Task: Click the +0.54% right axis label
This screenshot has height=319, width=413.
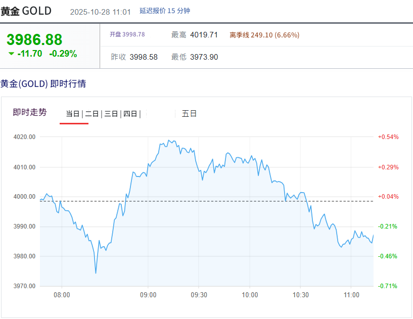Action: (x=388, y=137)
